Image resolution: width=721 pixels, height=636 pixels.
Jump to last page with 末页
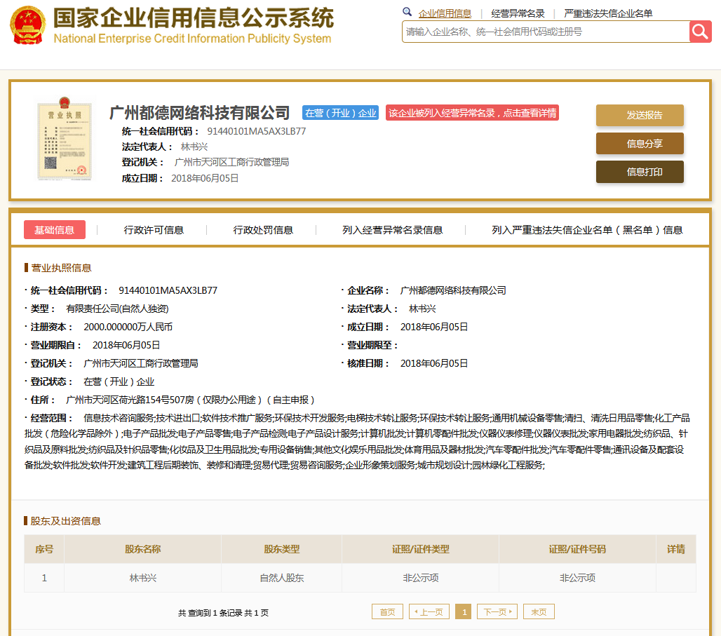539,612
